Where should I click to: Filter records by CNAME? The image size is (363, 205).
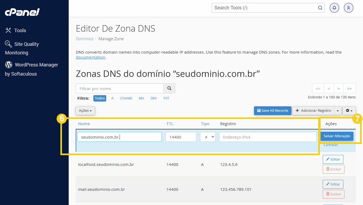pyautogui.click(x=126, y=98)
